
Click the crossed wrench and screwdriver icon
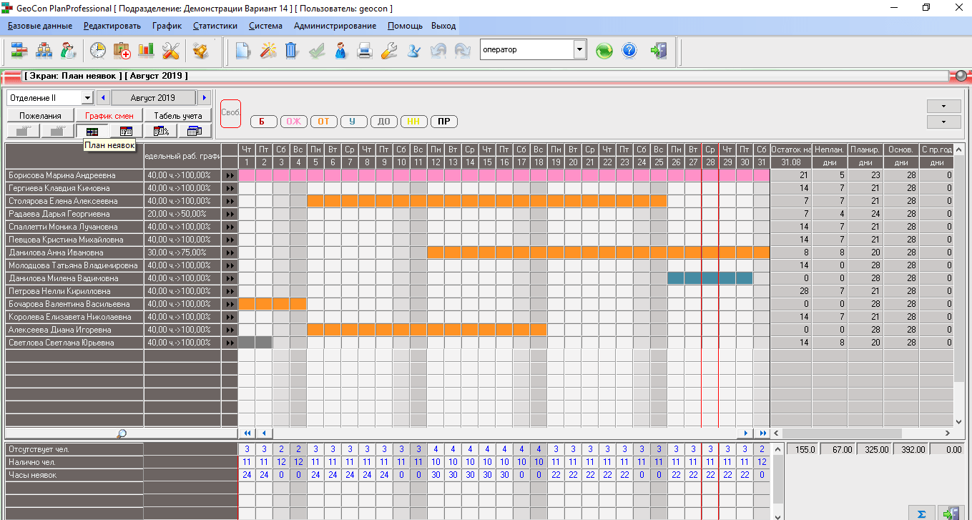coord(171,51)
